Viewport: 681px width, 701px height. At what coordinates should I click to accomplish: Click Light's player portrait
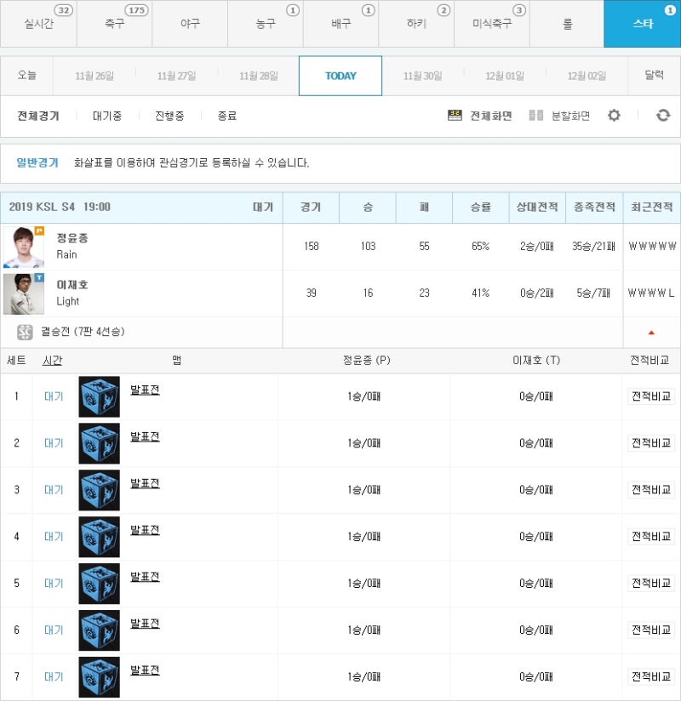[24, 294]
